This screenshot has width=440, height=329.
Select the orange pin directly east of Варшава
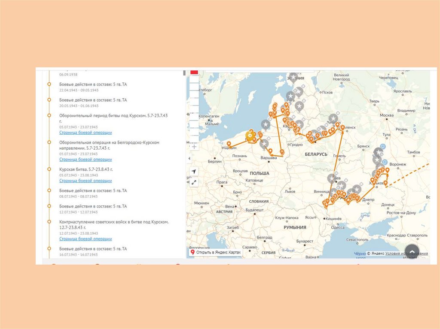point(282,152)
